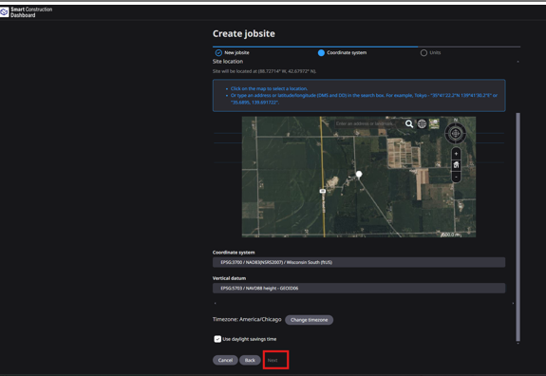Open the base map imagery picker
The width and height of the screenshot is (546, 376).
[434, 123]
